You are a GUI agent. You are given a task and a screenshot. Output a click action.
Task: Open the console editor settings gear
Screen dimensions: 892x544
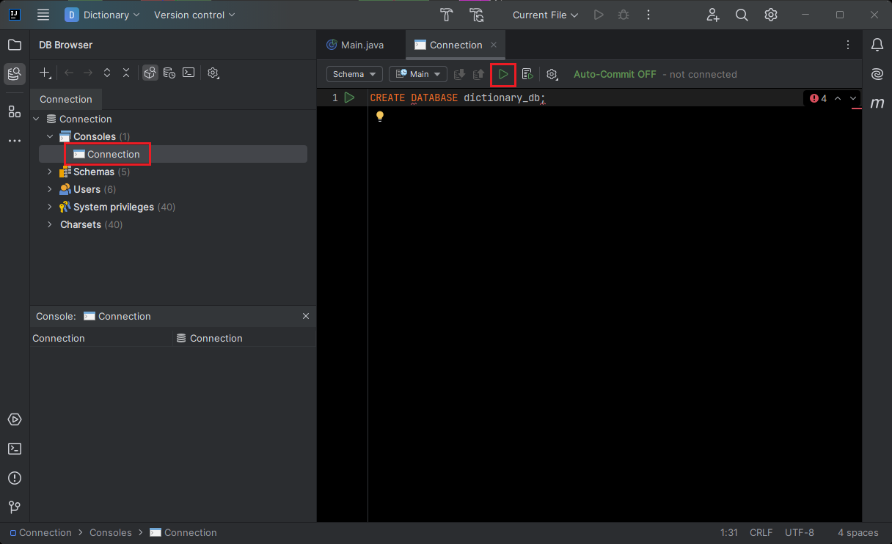point(552,74)
